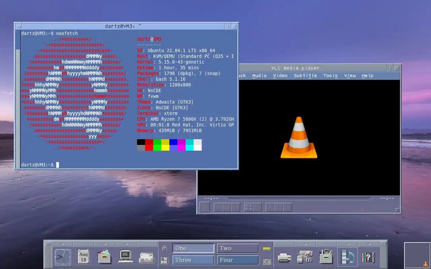The image size is (431, 269).
Task: Click the front panel's right corner iconify button
Action: click(383, 244)
